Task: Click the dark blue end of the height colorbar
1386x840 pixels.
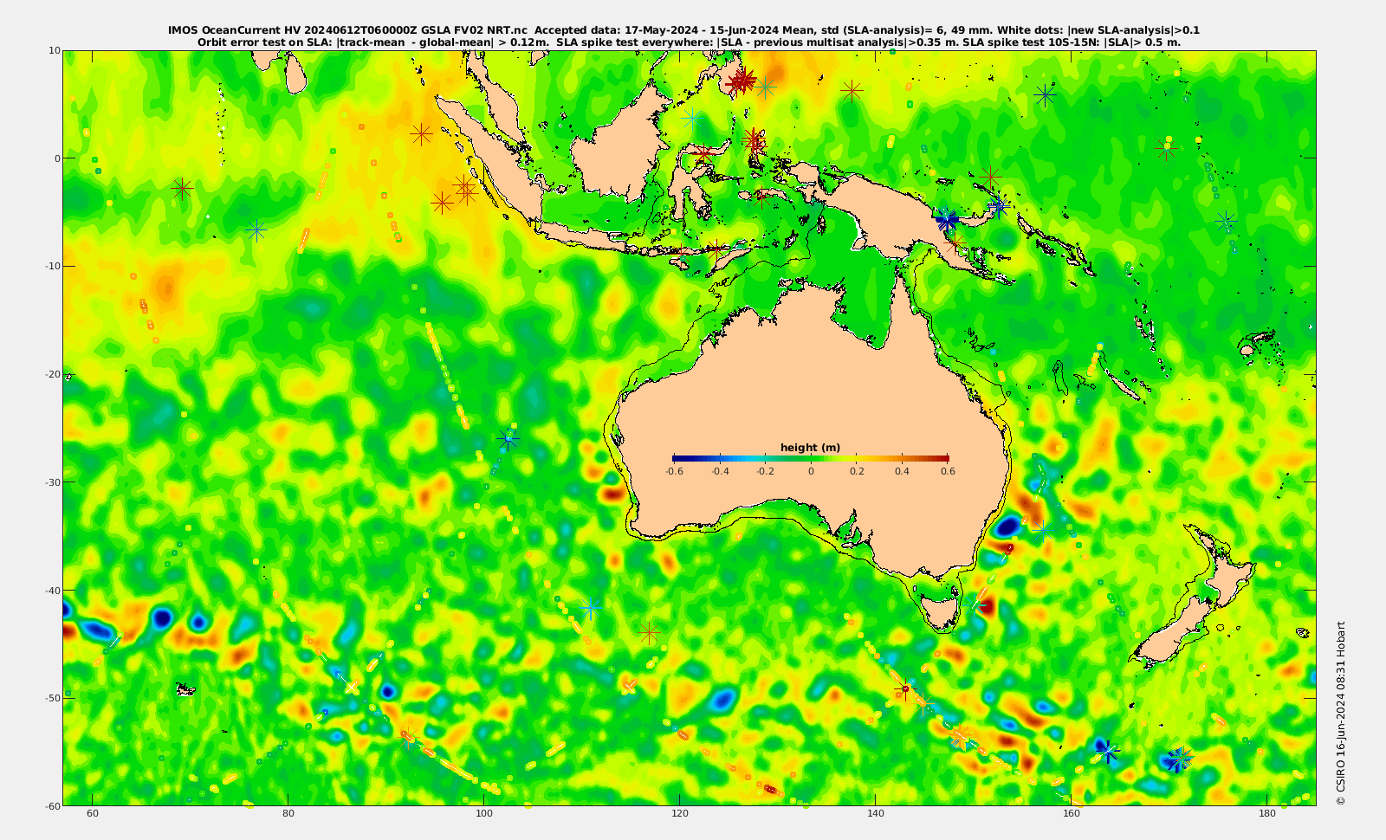Action: pos(678,458)
